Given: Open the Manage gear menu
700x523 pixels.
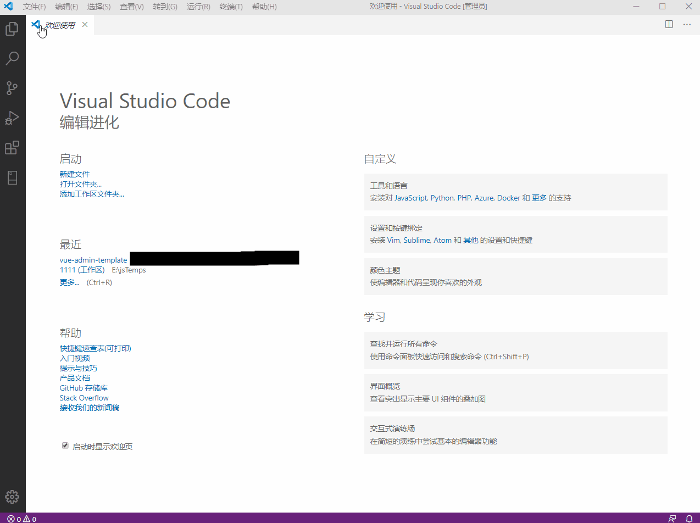Looking at the screenshot, I should coord(12,497).
